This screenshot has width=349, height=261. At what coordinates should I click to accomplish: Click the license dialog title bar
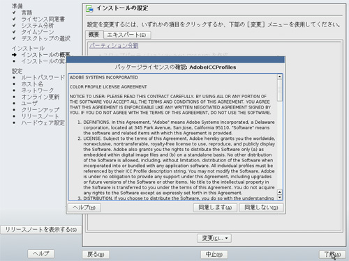tap(175, 60)
